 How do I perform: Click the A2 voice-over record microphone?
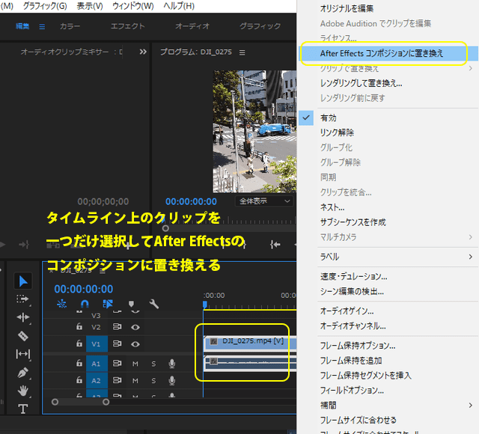172,381
